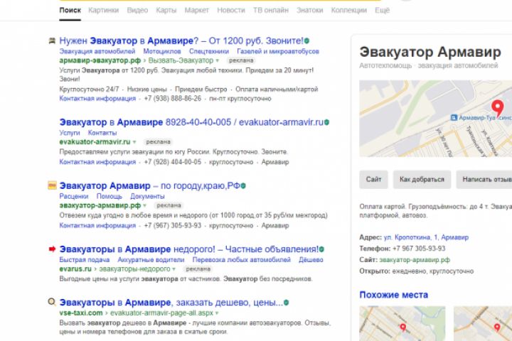Click the favicon beside 'Нужен Эвакуатор в Армавире' result
Image resolution: width=512 pixels, height=341 pixels.
52,40
